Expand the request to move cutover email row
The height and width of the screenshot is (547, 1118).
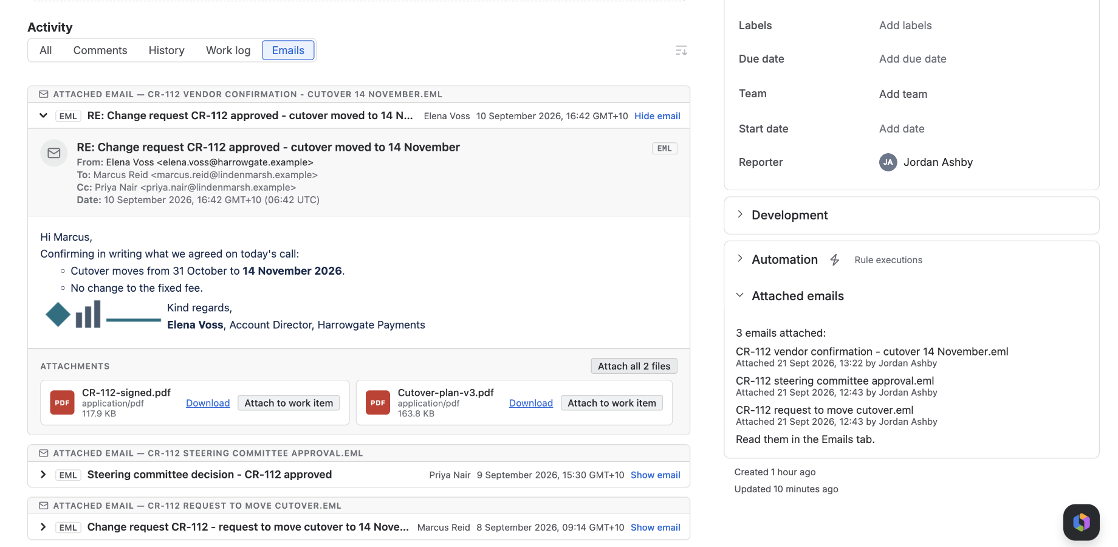43,527
